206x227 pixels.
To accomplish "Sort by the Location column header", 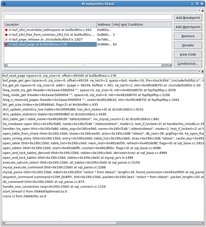I will (x=50, y=24).
